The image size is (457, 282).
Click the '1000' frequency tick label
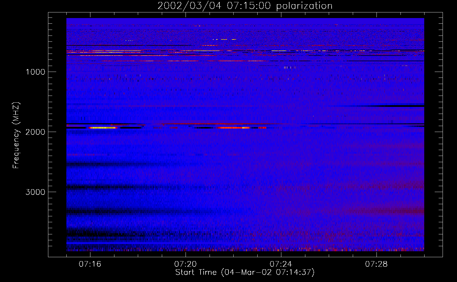coord(35,72)
